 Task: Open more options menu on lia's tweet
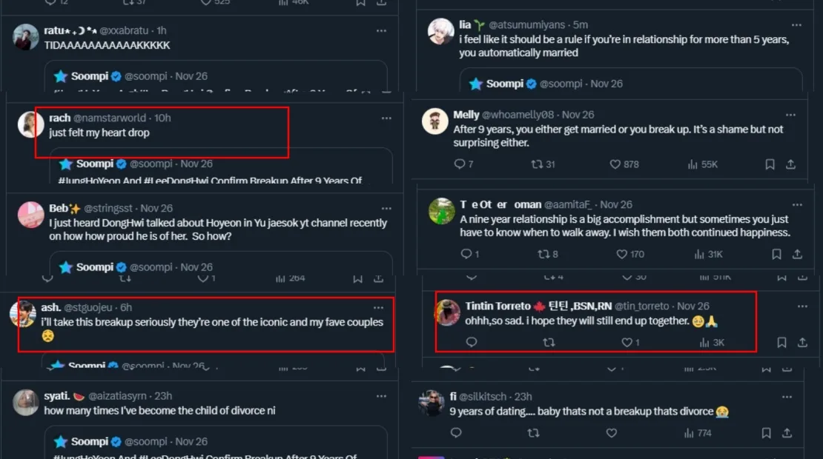(x=792, y=24)
